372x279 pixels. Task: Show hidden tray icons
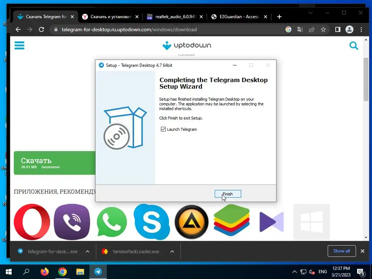tap(294, 272)
